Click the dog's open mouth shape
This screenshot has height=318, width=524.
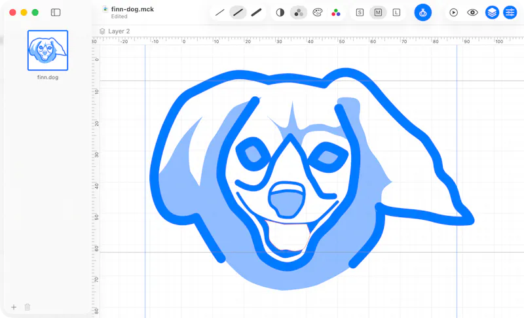coord(288,236)
